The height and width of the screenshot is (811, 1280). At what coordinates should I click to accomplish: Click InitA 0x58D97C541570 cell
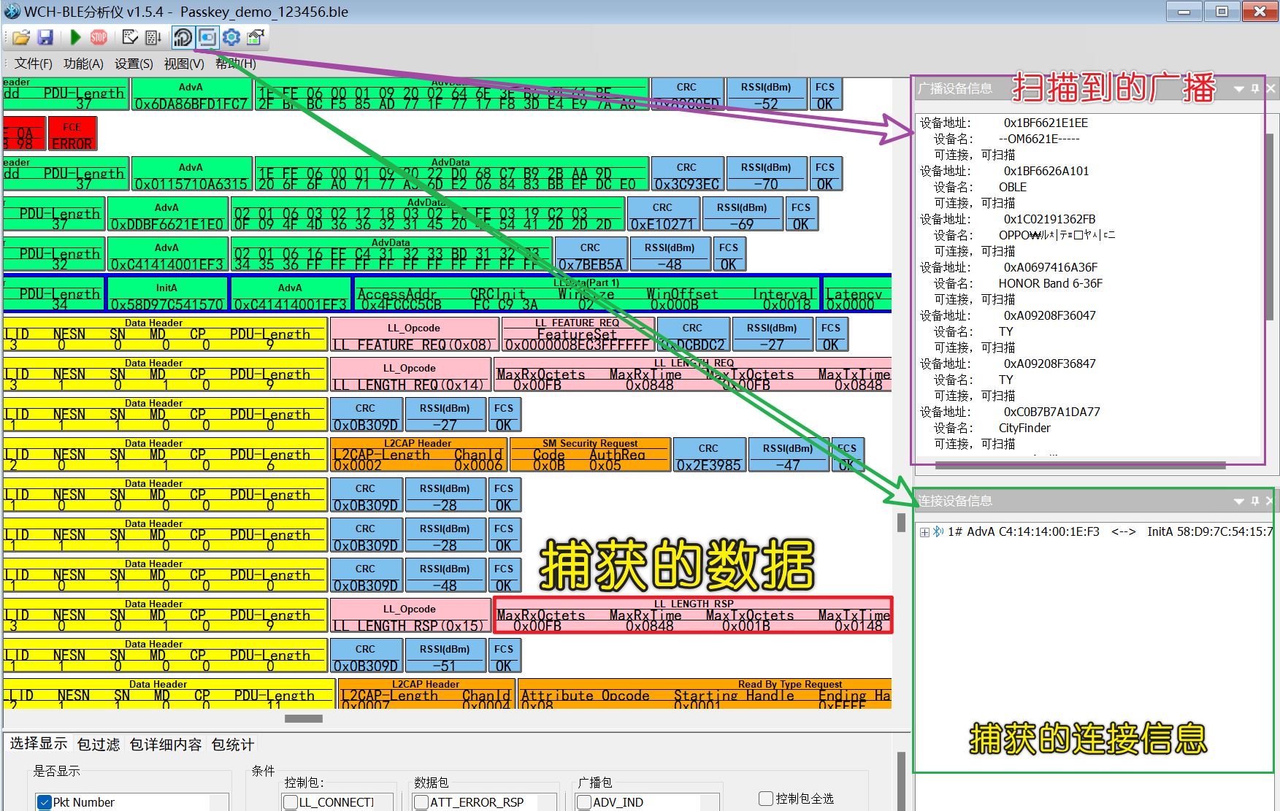click(x=167, y=294)
